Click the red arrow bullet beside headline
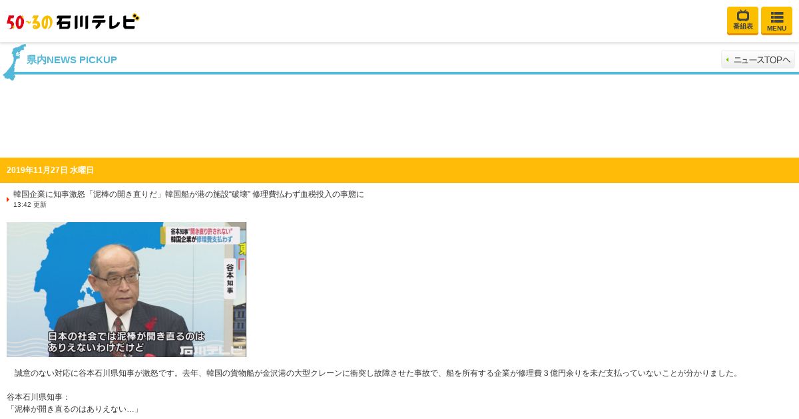This screenshot has height=419, width=799. click(x=8, y=200)
